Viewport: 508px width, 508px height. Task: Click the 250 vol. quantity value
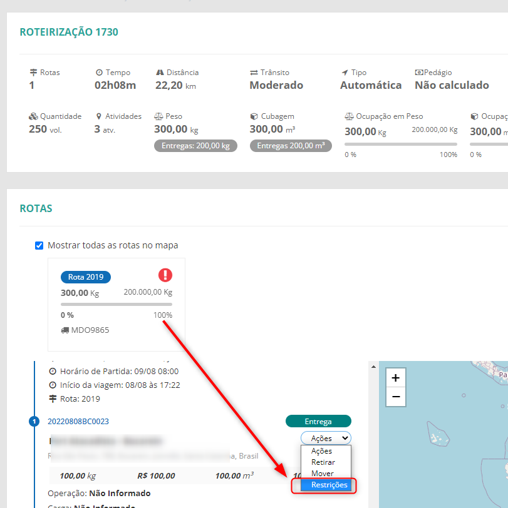(x=45, y=130)
